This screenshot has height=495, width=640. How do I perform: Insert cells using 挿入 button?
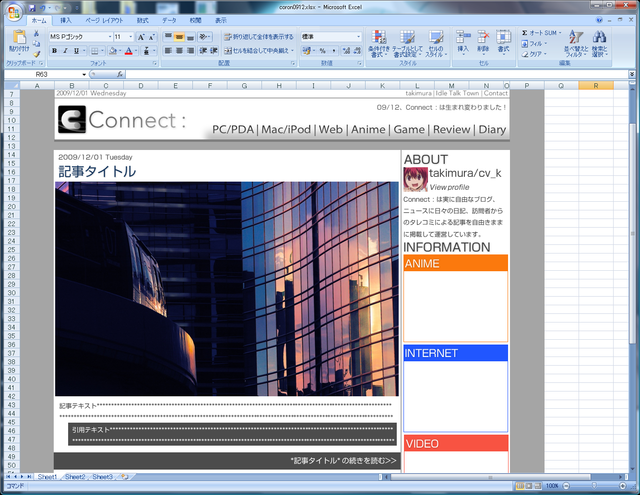(x=463, y=43)
